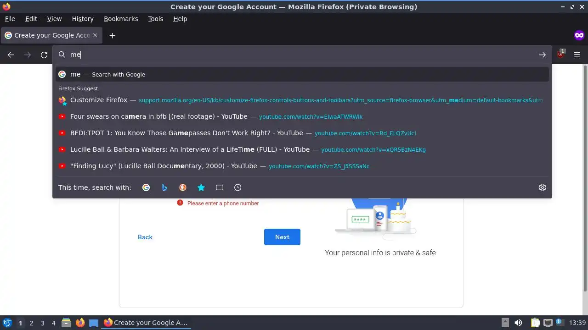Click the 13:39 clock in taskbar
588x330 pixels.
[577, 323]
